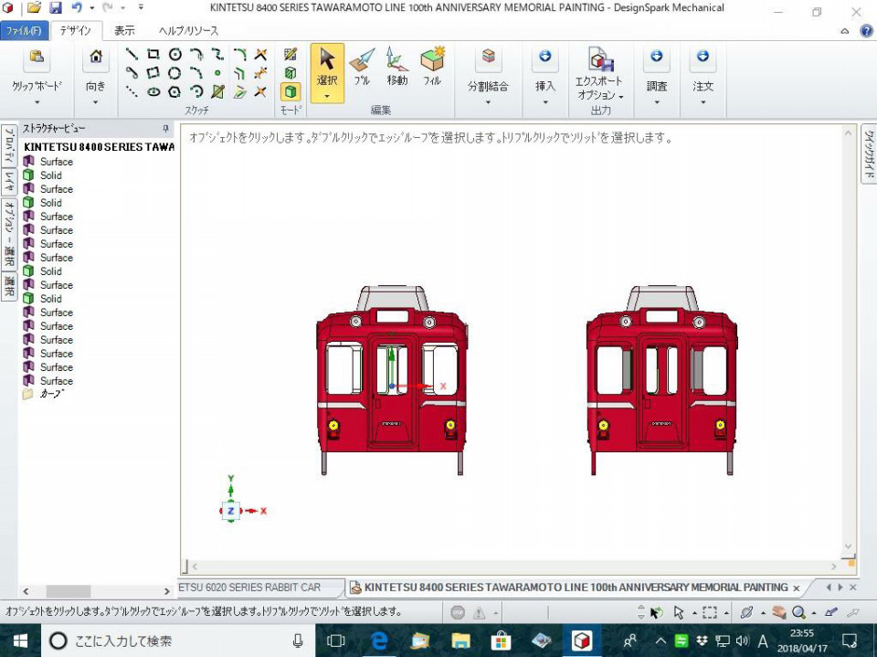This screenshot has width=877, height=657.
Task: Select root KINTETSU 8400 SERIES tree node
Action: click(99, 146)
